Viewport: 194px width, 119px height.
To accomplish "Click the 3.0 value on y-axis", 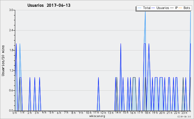I will (x=11, y=10).
